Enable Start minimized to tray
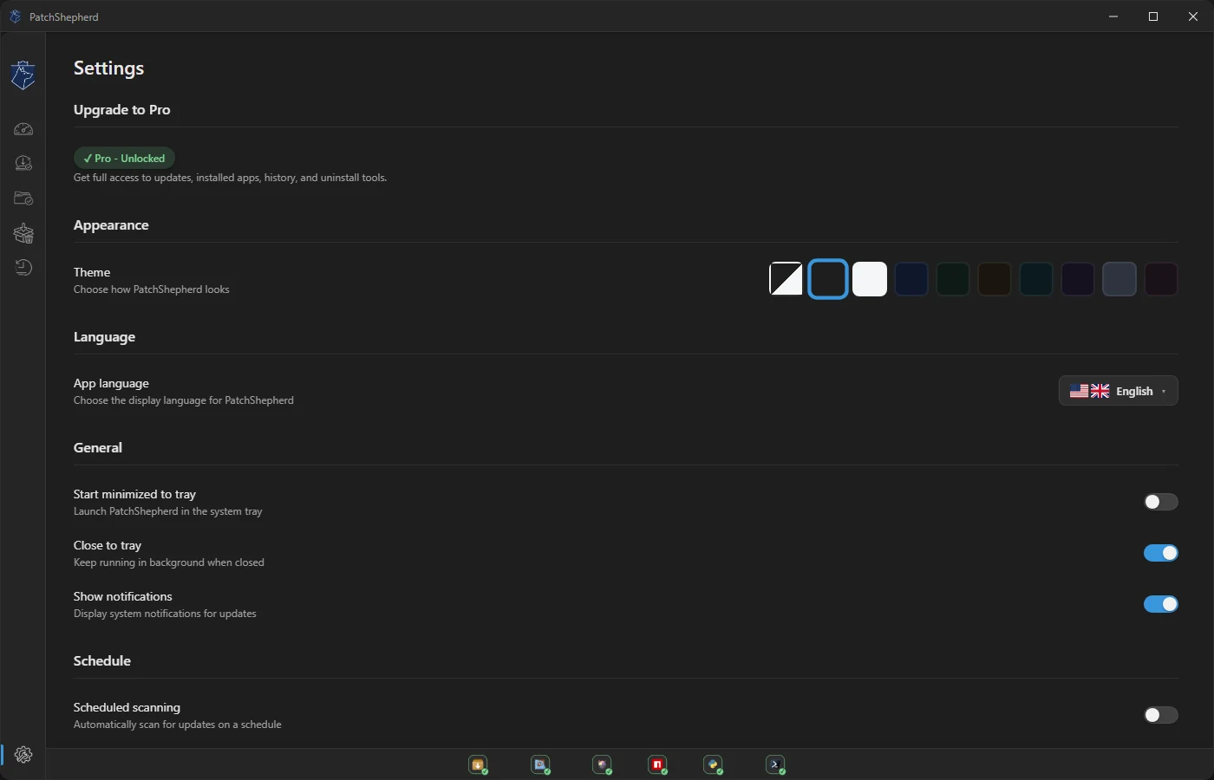Viewport: 1214px width, 780px height. pos(1160,502)
